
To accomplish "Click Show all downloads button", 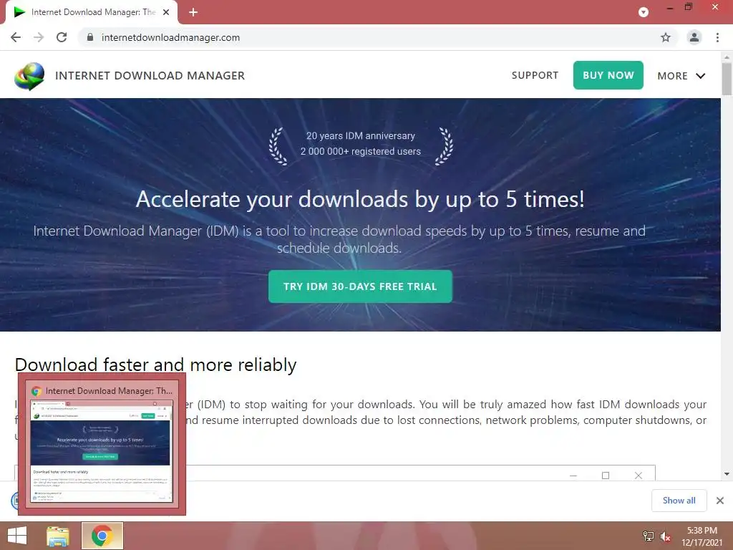I will coord(679,501).
